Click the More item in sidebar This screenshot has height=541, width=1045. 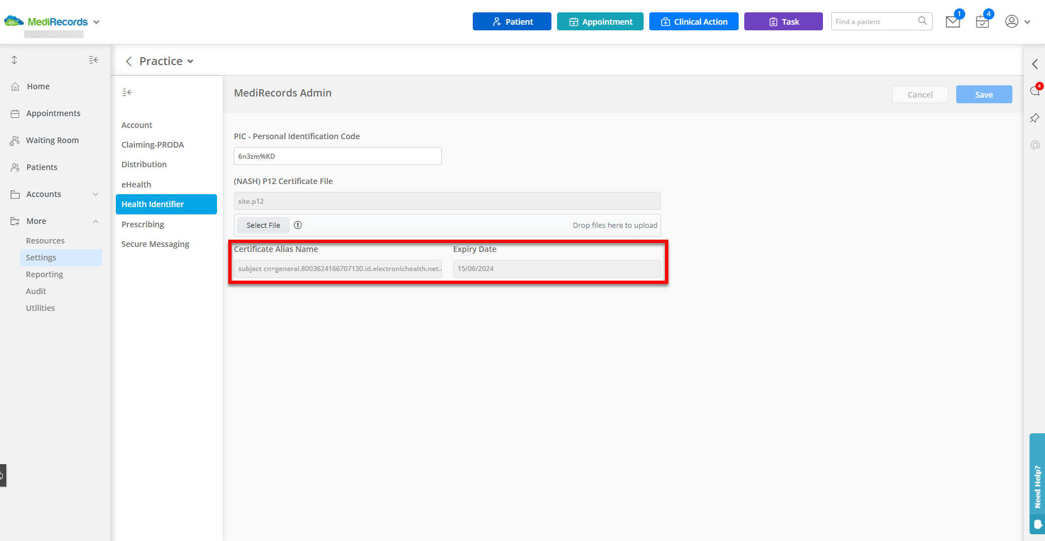click(36, 221)
